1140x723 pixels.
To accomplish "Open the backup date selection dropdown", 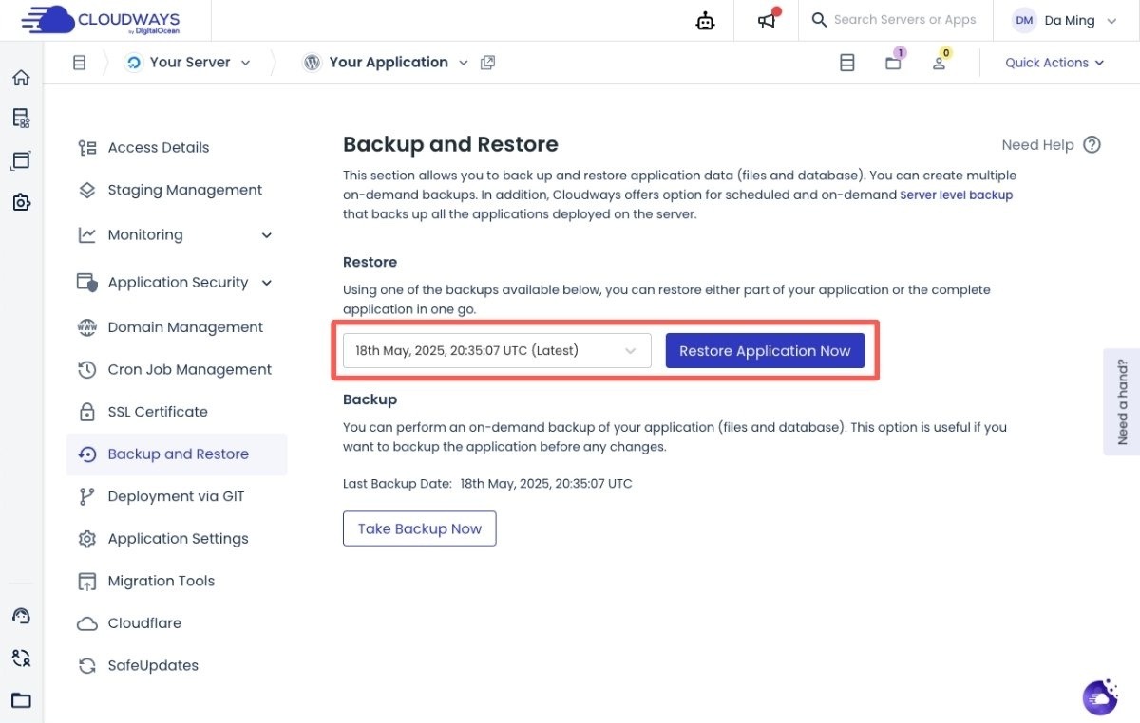I will coord(497,351).
